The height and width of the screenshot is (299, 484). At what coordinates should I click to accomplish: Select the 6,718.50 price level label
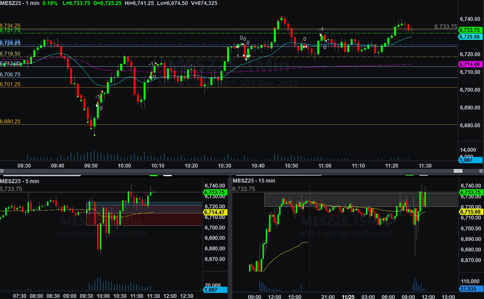click(x=10, y=54)
